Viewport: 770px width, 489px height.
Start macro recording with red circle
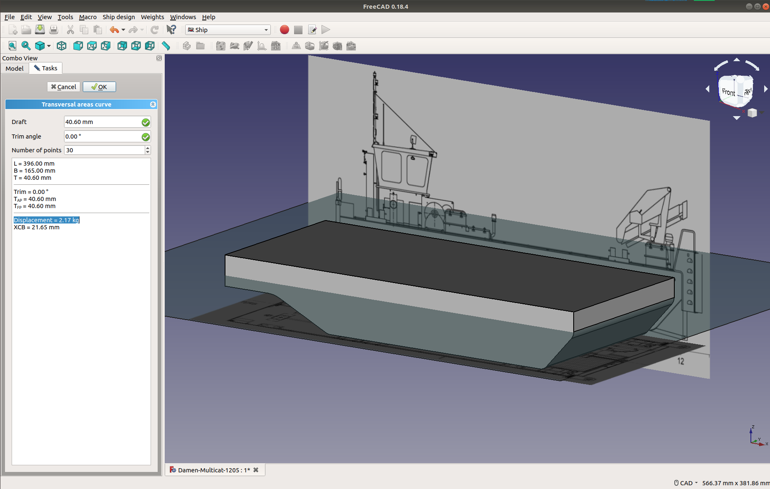(x=285, y=30)
